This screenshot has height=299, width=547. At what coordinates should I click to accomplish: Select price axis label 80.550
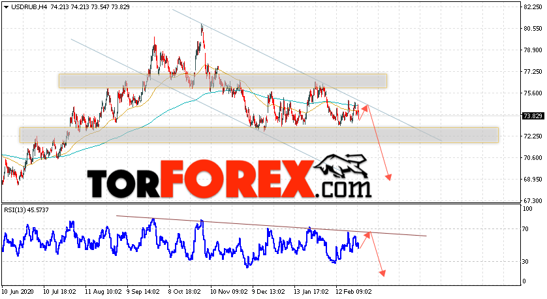click(533, 29)
